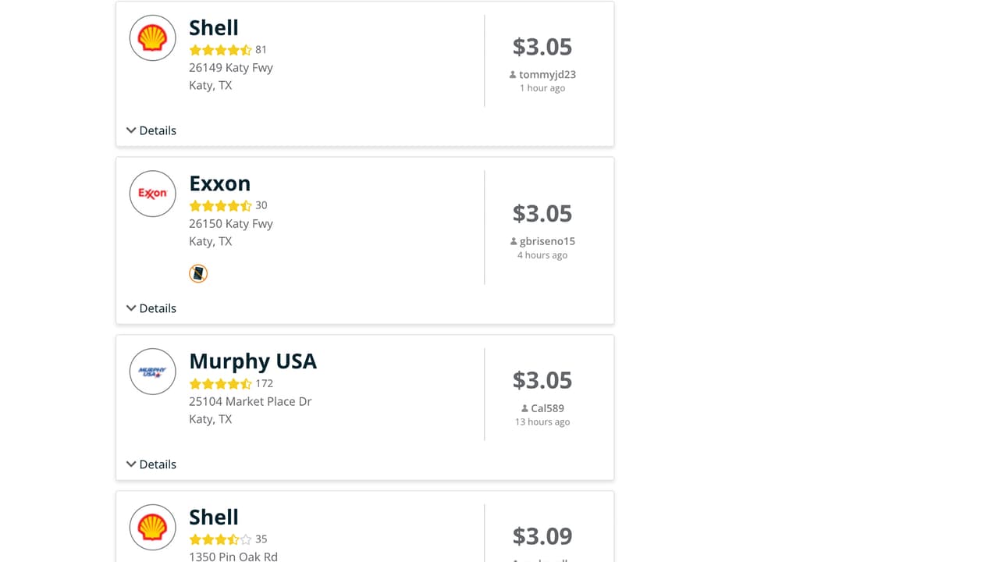Screen dimensions: 999x562
Task: Open the Murphy USA station name link
Action: tap(253, 361)
